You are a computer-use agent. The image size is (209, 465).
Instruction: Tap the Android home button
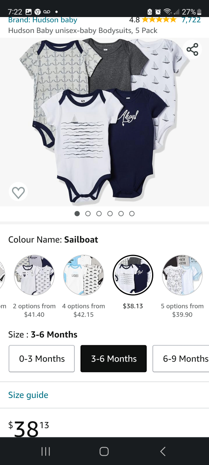[x=104, y=451]
